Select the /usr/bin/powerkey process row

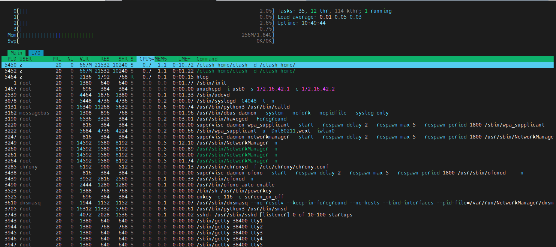pyautogui.click(x=278, y=191)
